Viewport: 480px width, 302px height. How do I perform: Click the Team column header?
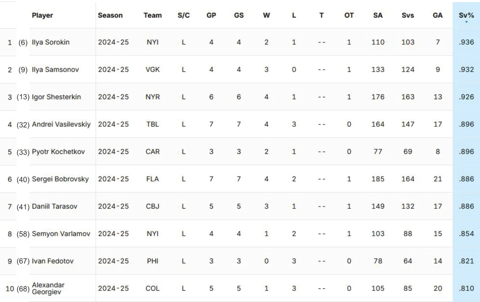[x=153, y=15]
